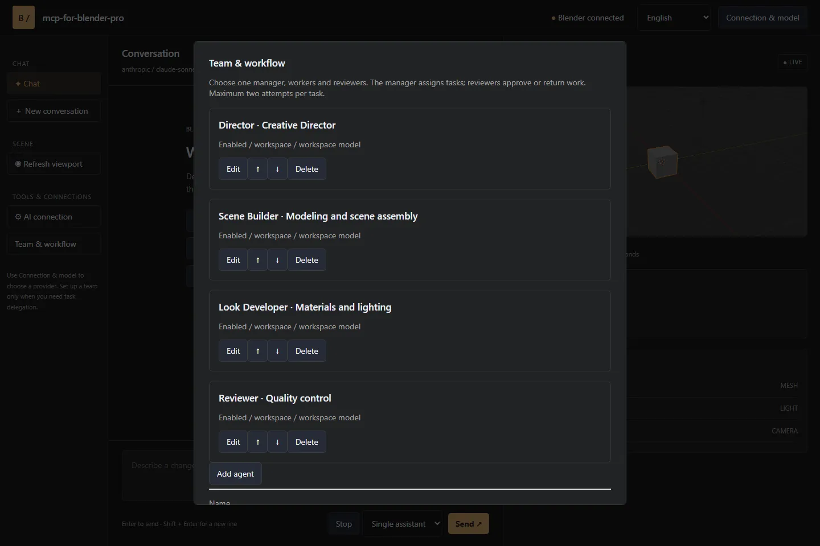
Task: Click the B/ app logo
Action: click(23, 18)
